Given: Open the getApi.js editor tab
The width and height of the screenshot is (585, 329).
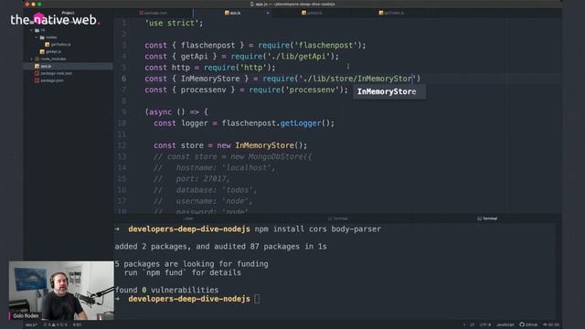Looking at the screenshot, I should pyautogui.click(x=312, y=13).
